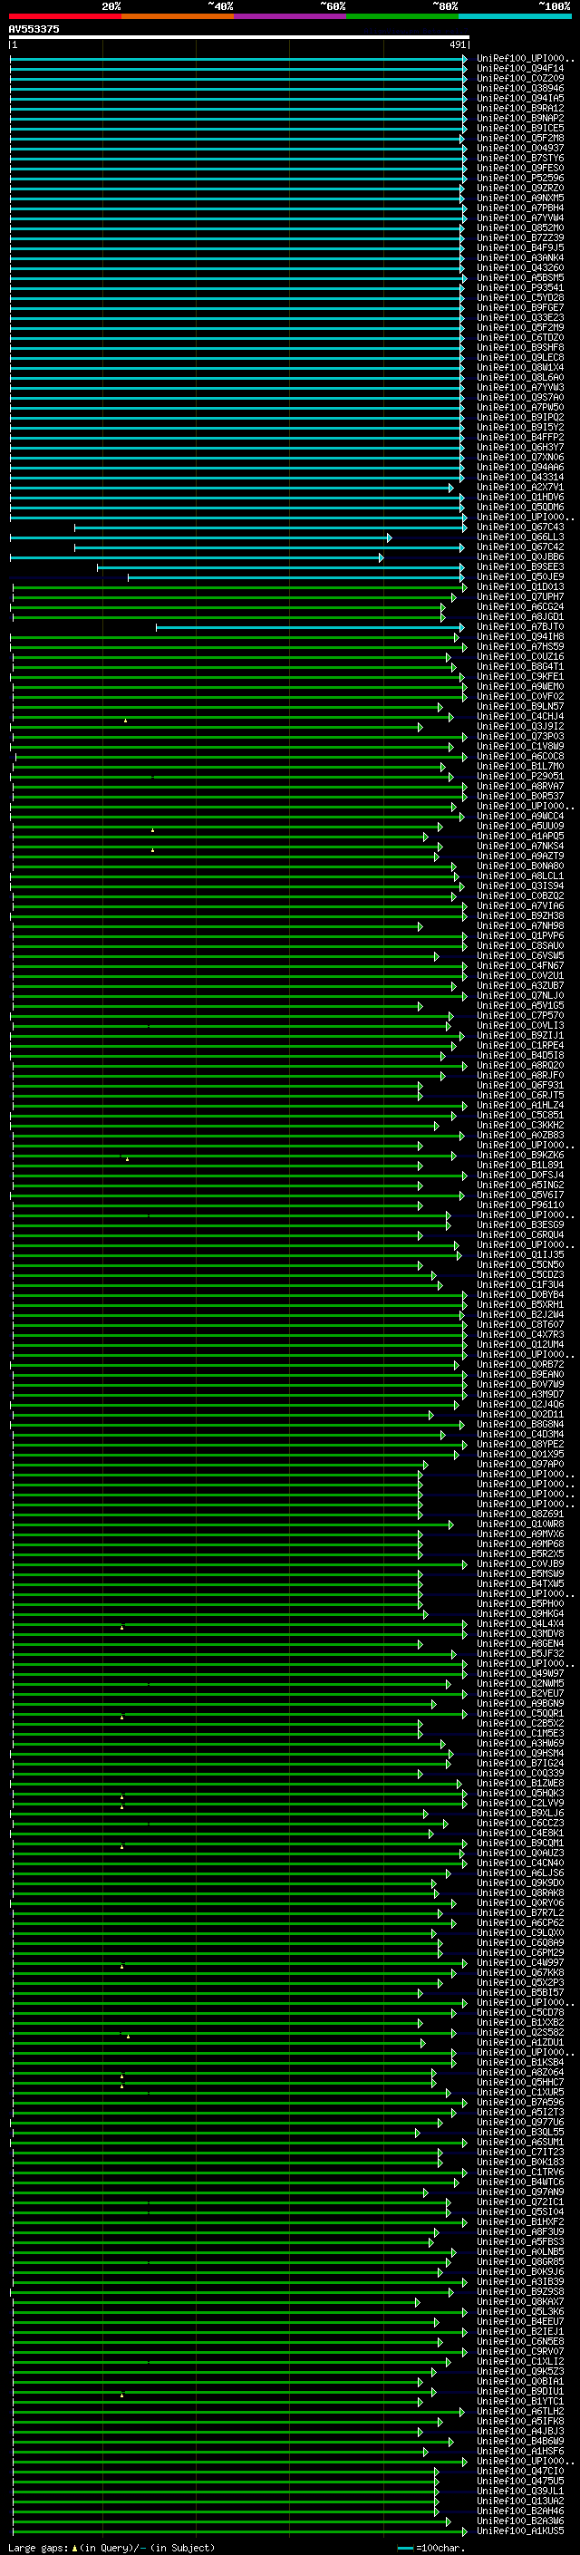Select hit UniRef100_Q9LEC8
The height and width of the screenshot is (2555, 580).
click(x=519, y=357)
